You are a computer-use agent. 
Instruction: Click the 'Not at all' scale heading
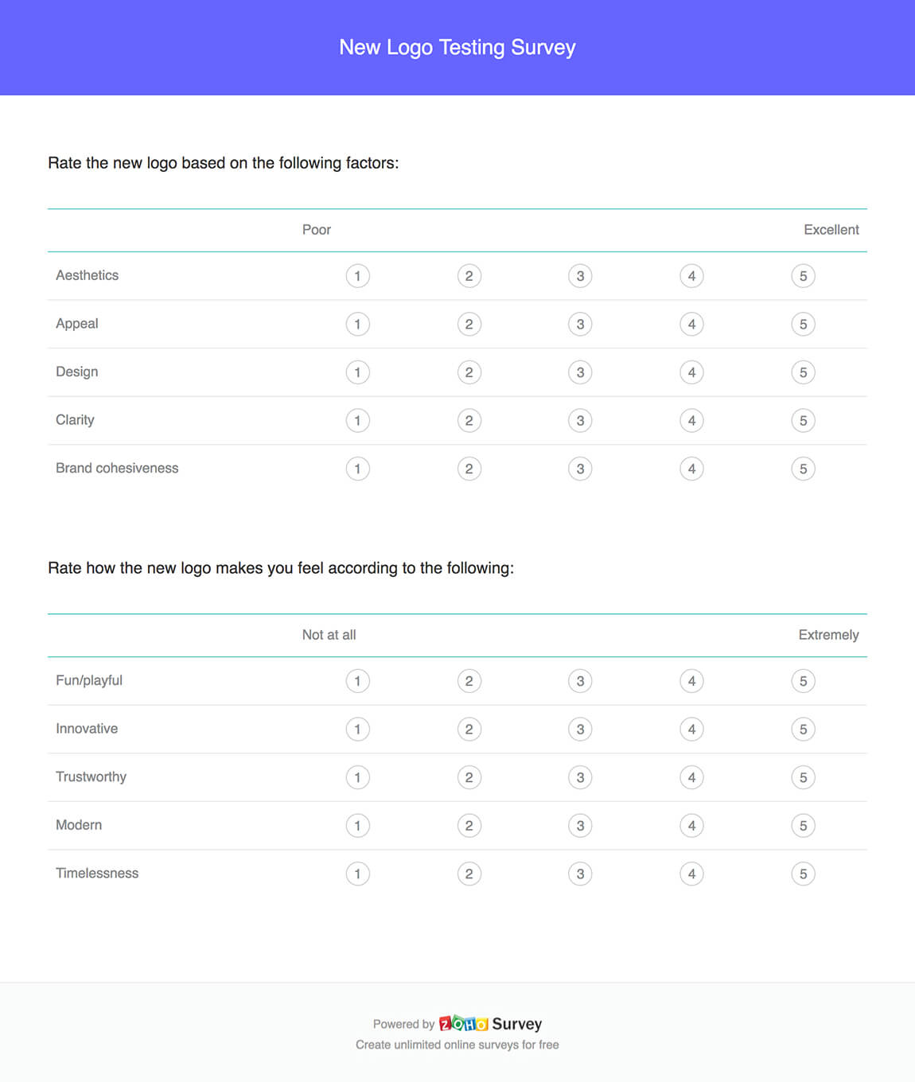329,635
